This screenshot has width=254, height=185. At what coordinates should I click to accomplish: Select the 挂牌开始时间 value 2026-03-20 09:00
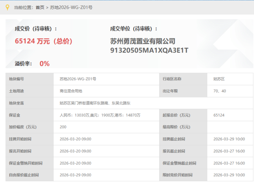pyautogui.click(x=76, y=139)
